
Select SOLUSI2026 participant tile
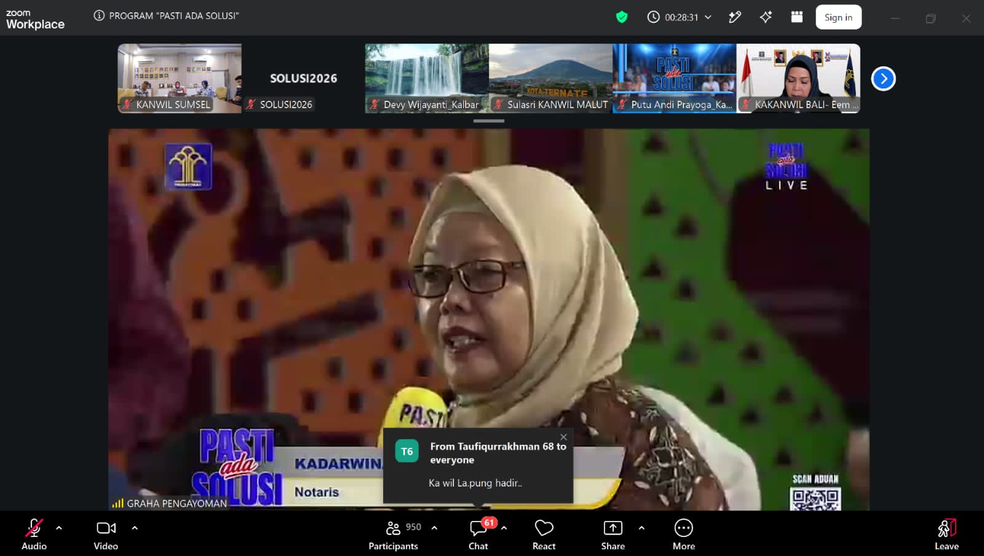[303, 78]
